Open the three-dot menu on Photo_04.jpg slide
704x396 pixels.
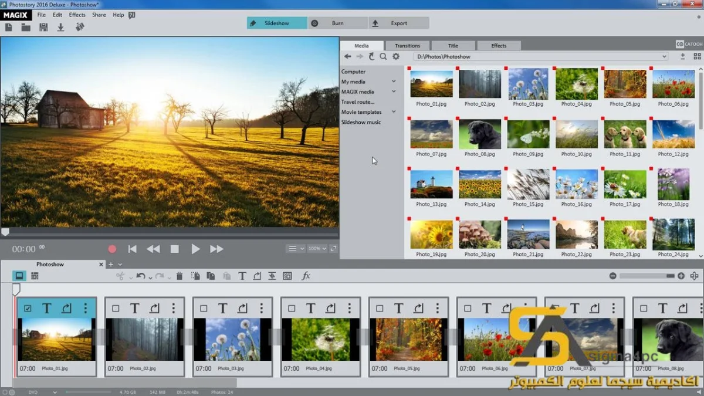349,308
